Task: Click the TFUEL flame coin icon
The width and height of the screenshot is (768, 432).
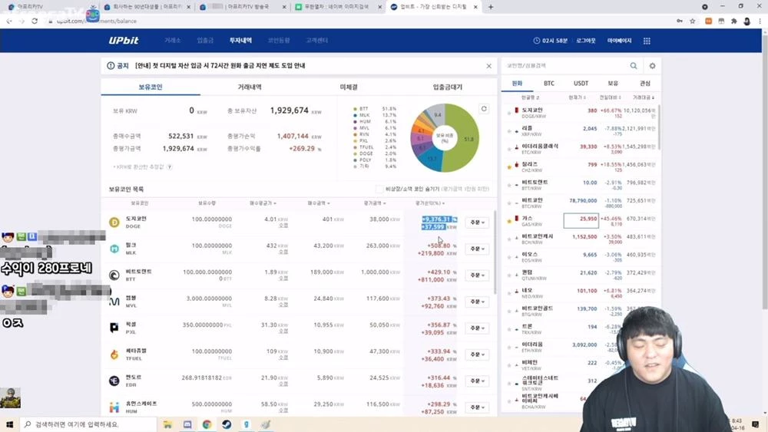Action: [114, 355]
